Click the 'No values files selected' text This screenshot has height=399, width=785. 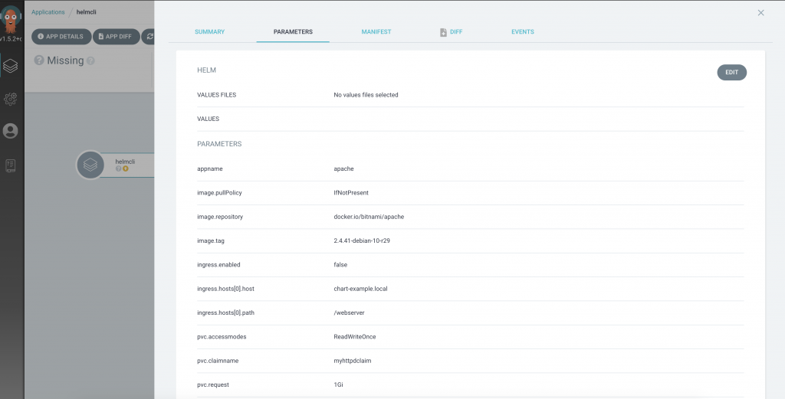pyautogui.click(x=366, y=95)
